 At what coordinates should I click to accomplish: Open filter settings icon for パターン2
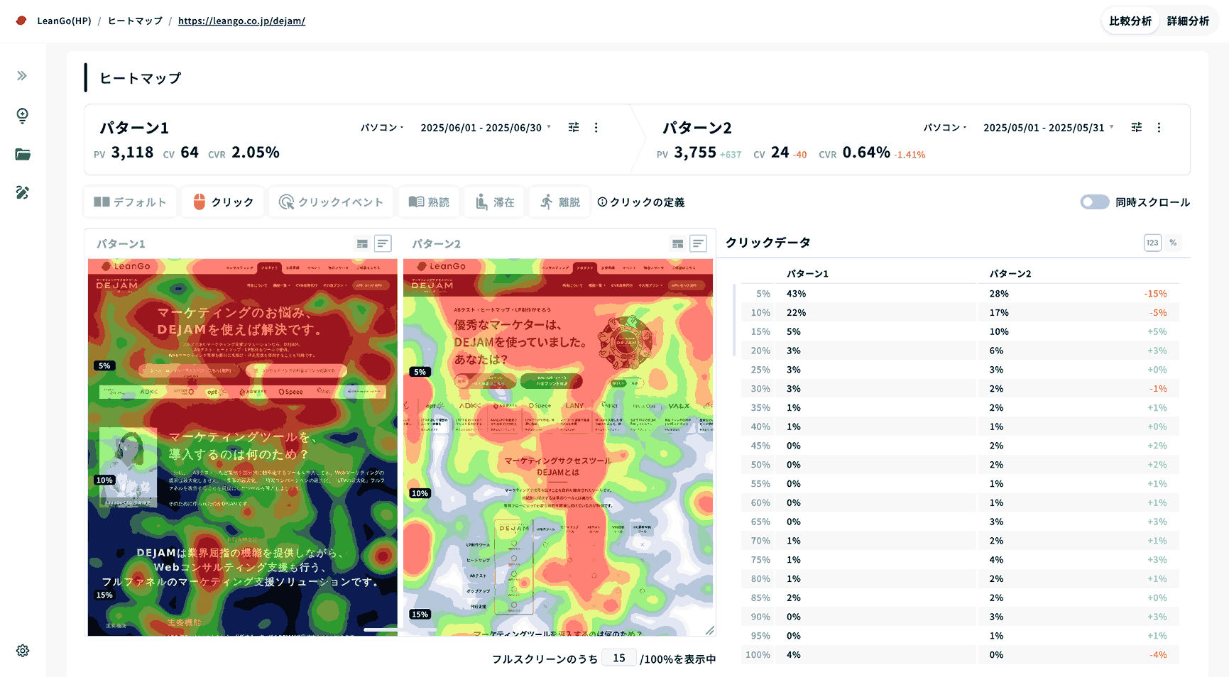[x=1137, y=127]
